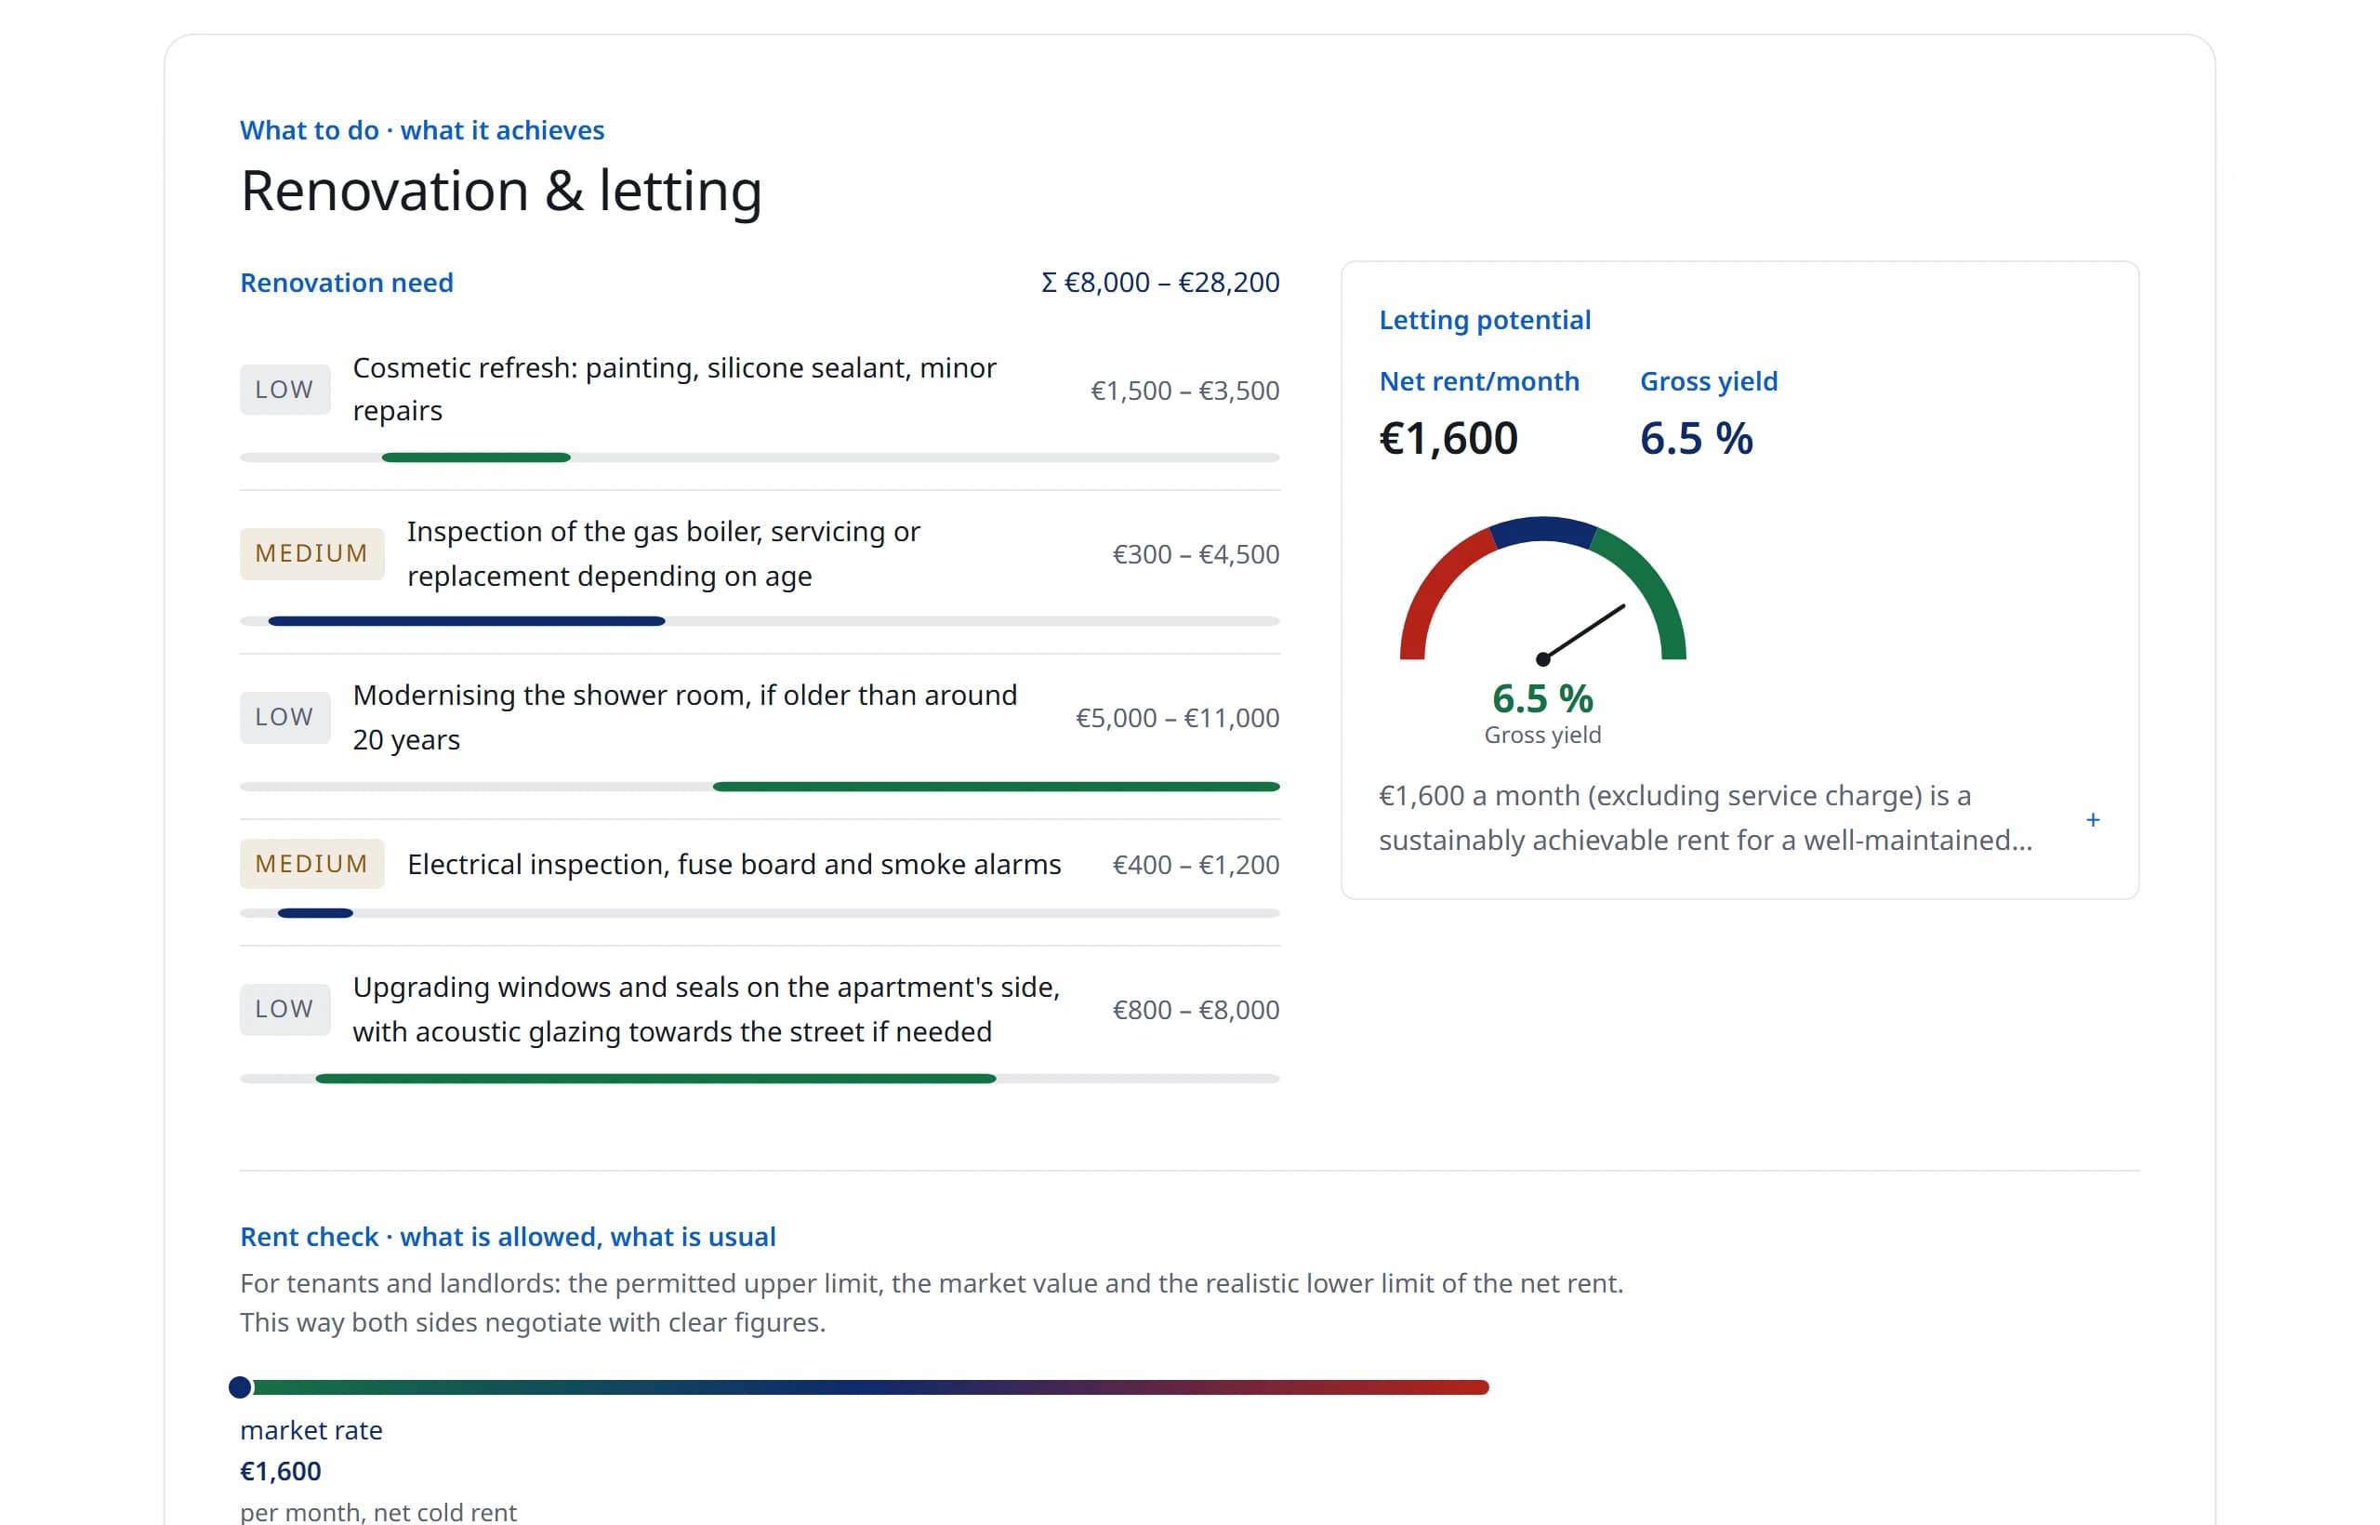The height and width of the screenshot is (1525, 2380).
Task: Click the market rate label
Action: pyautogui.click(x=311, y=1430)
